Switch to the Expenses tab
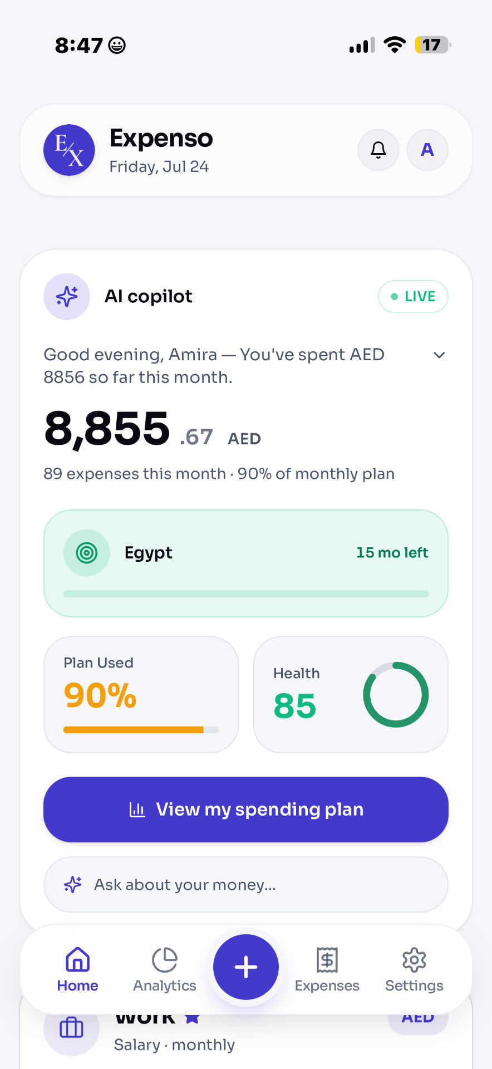Screen dimensions: 492x1069 327,969
